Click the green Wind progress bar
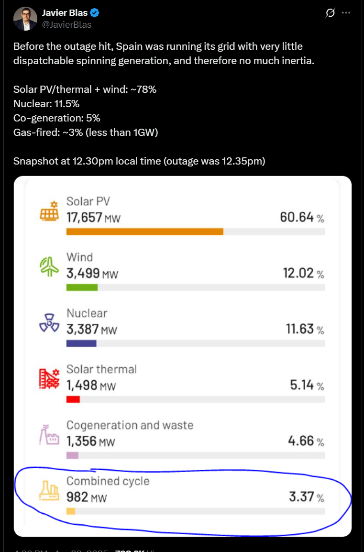Viewport: 364px width, 552px height. point(82,287)
